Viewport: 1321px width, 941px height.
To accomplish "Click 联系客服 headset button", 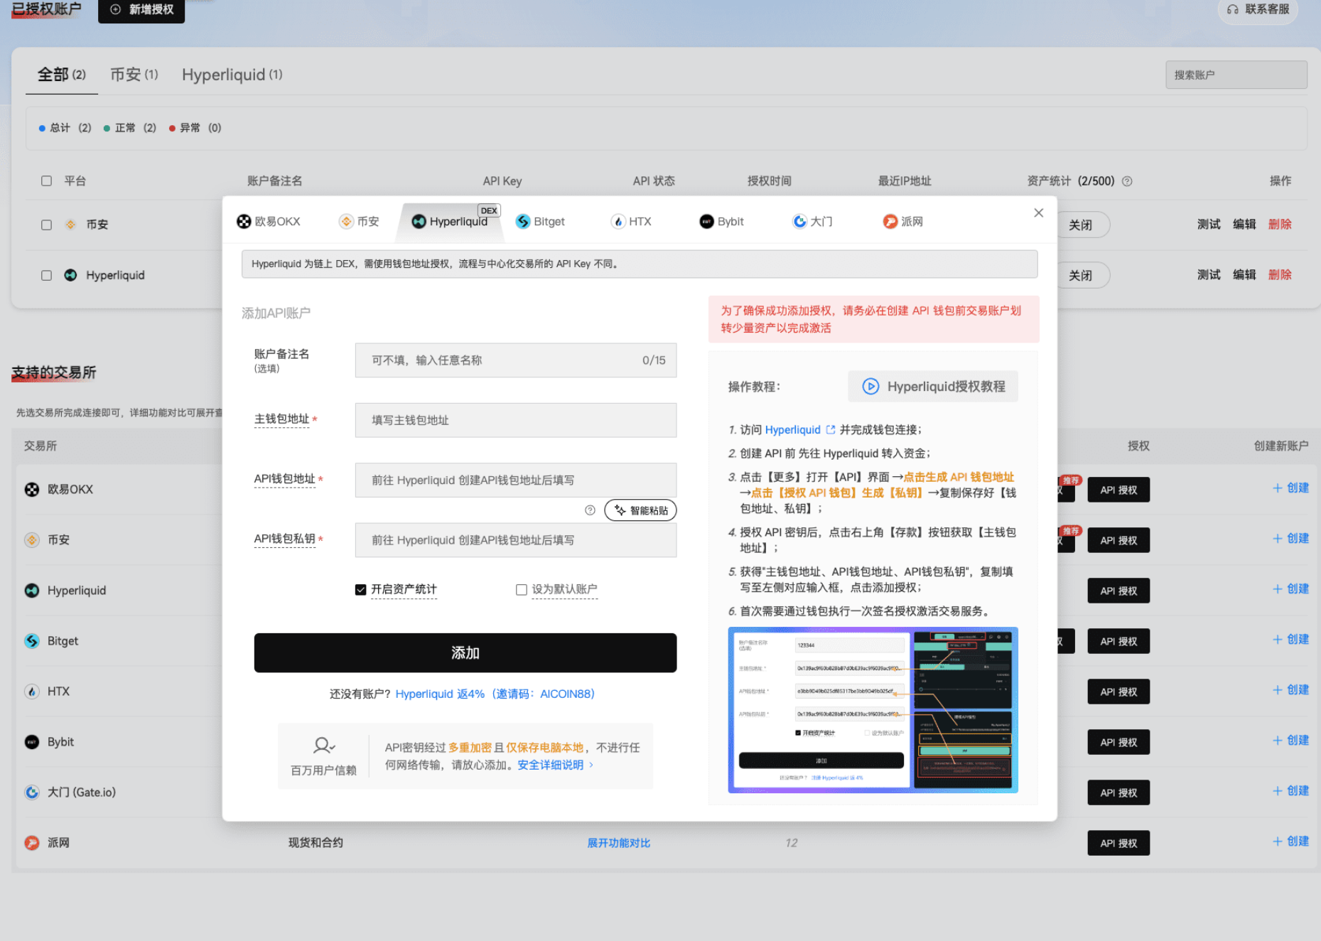I will coord(1258,10).
